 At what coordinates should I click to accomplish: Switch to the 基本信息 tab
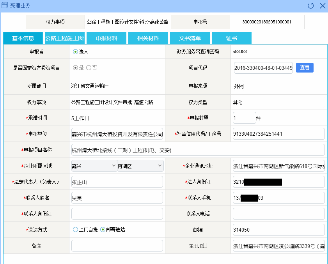pyautogui.click(x=23, y=38)
